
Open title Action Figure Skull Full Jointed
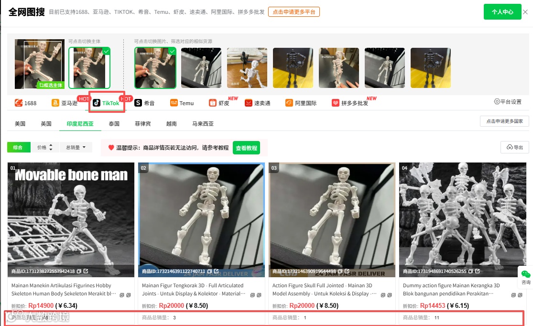(x=324, y=290)
